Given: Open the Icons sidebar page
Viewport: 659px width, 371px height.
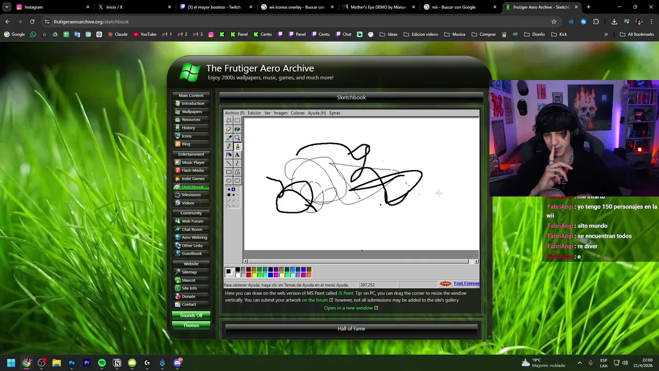Looking at the screenshot, I should point(191,136).
